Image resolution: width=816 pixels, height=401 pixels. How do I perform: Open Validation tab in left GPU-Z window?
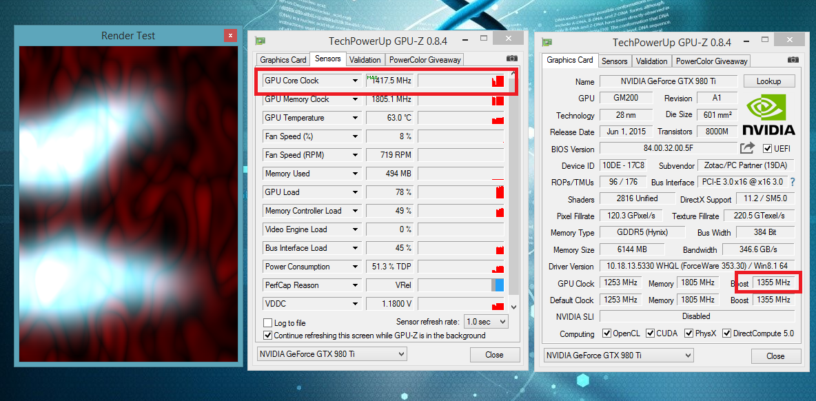[x=365, y=60]
